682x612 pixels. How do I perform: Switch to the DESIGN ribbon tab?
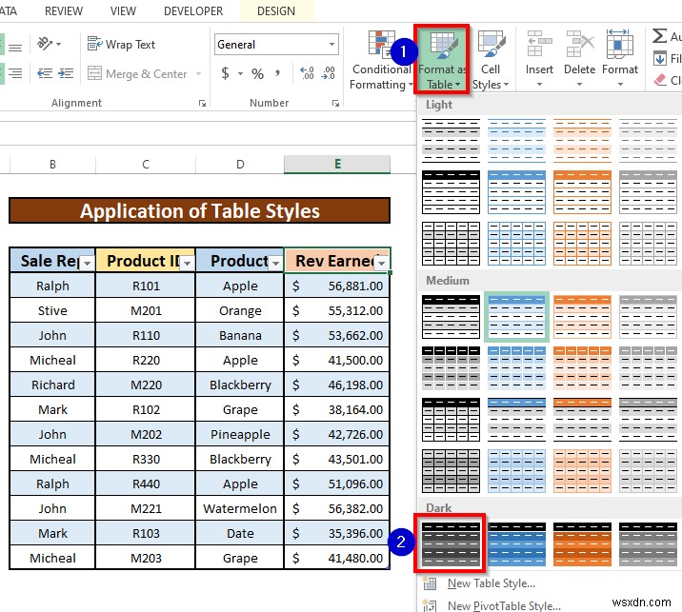point(276,11)
